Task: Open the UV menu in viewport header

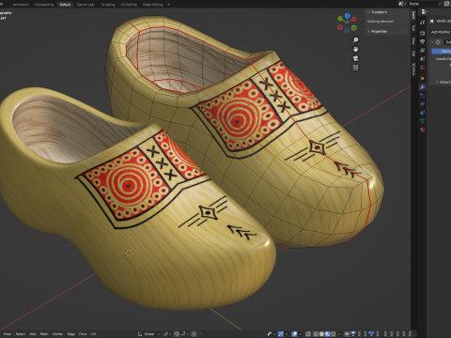Action: pos(93,334)
